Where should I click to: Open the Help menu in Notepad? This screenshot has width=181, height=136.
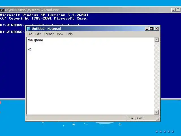(x=70, y=34)
